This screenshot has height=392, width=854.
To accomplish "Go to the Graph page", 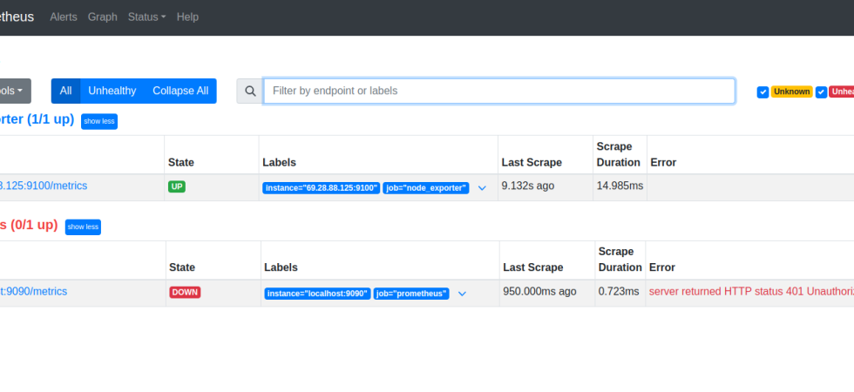I will pyautogui.click(x=102, y=17).
